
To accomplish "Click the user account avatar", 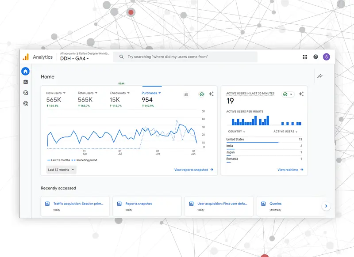I will pos(327,57).
